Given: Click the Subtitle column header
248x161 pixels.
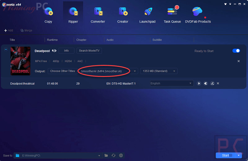Looking at the screenshot, I should point(157,40).
